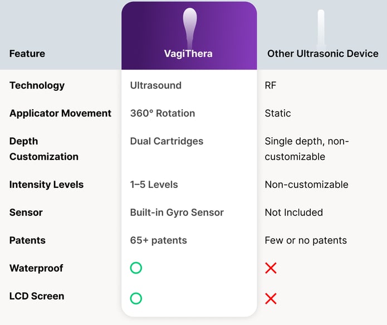
Task: Select the VagiThera column heading
Action: (x=188, y=54)
